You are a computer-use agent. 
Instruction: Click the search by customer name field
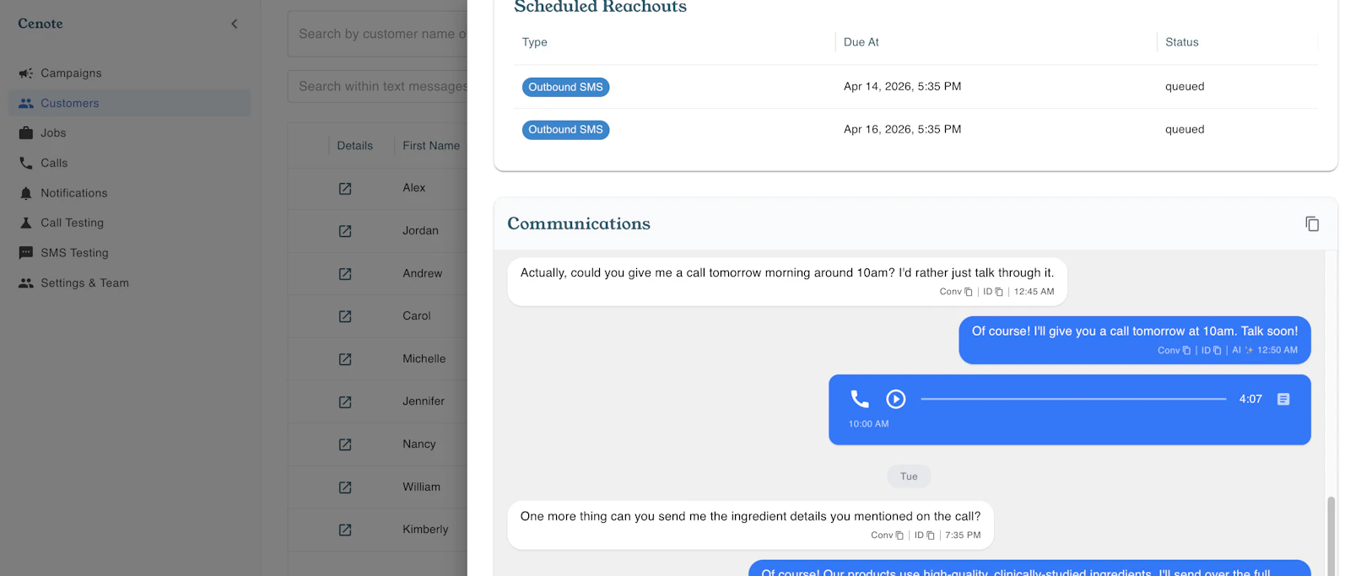click(x=377, y=34)
